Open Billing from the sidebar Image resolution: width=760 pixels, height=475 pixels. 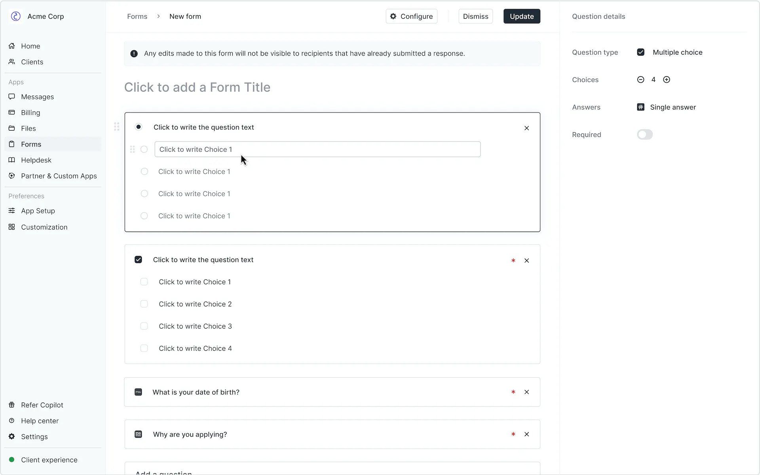pos(30,112)
